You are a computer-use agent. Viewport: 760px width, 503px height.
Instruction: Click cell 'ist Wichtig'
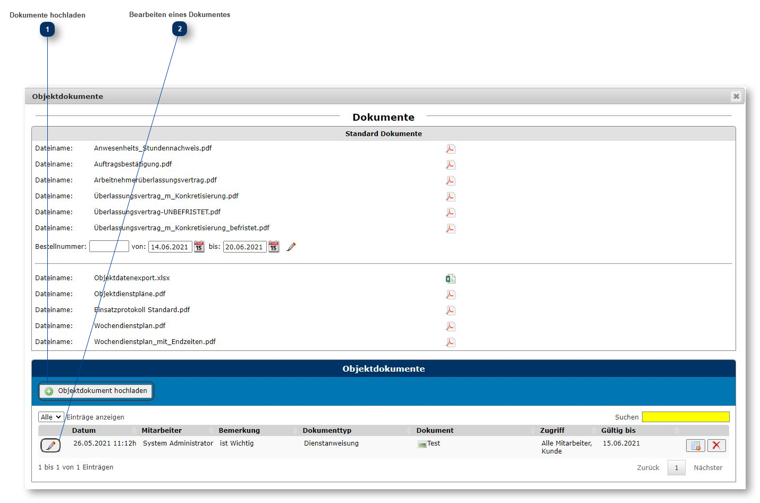coord(237,443)
